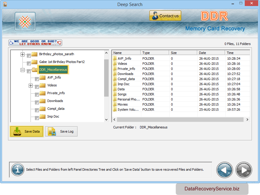This screenshot has height=195, width=260.
Task: Click the Save Log button
Action: (x=61, y=131)
